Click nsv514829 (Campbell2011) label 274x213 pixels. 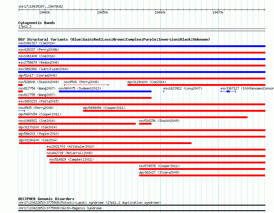71,159
